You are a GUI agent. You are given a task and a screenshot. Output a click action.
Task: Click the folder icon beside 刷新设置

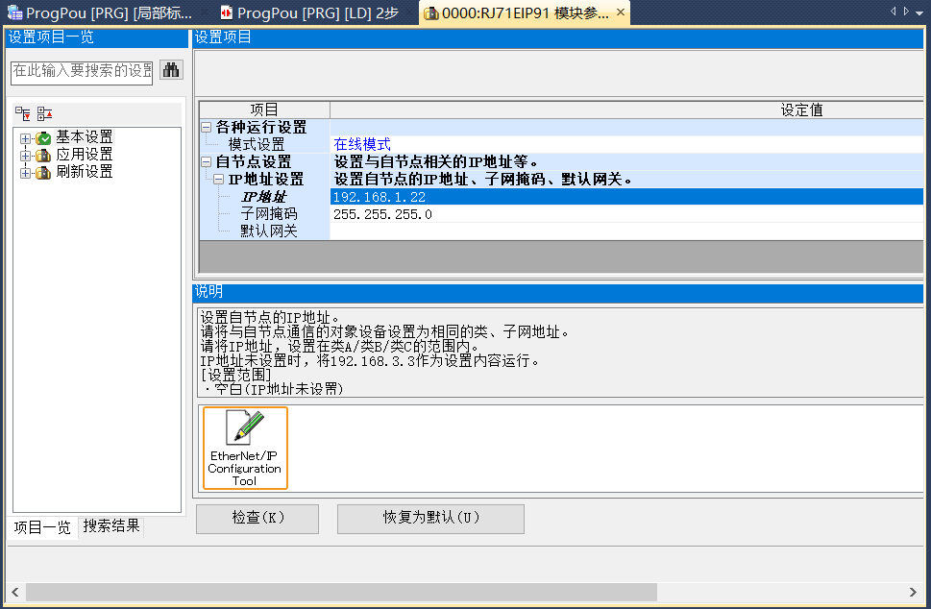tap(41, 173)
